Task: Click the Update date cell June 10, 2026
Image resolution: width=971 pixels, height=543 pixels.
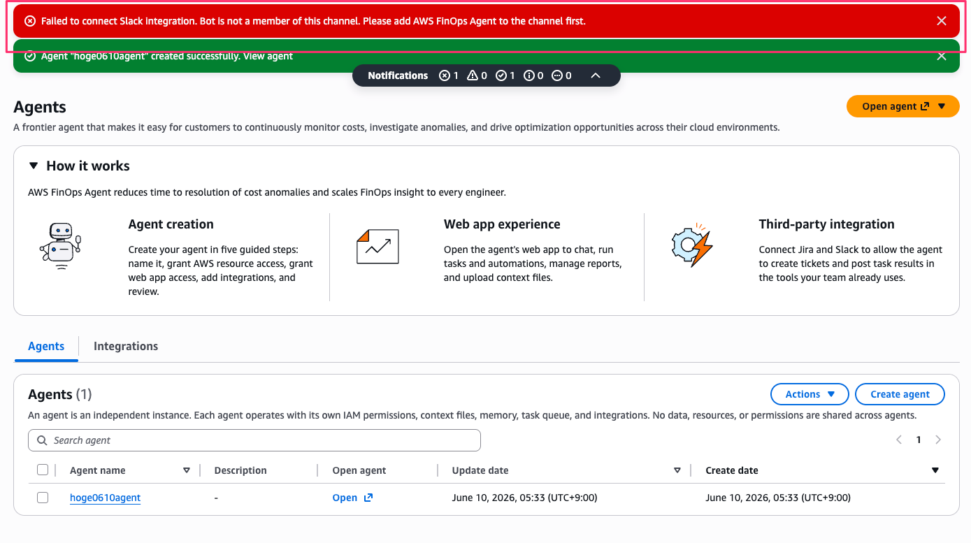Action: pyautogui.click(x=524, y=498)
